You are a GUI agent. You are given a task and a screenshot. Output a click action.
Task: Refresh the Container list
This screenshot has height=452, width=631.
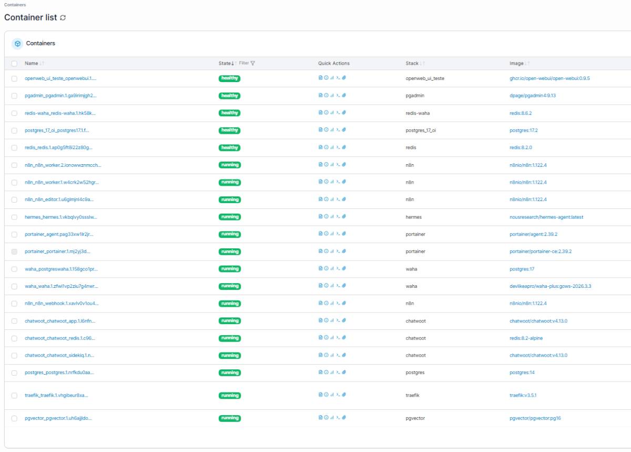coord(63,18)
